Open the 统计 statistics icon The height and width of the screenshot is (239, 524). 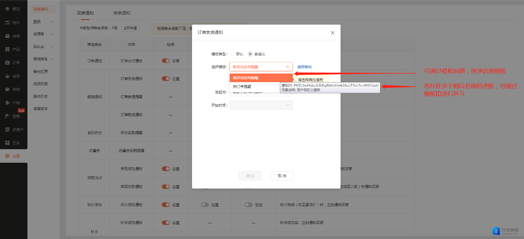(7, 23)
